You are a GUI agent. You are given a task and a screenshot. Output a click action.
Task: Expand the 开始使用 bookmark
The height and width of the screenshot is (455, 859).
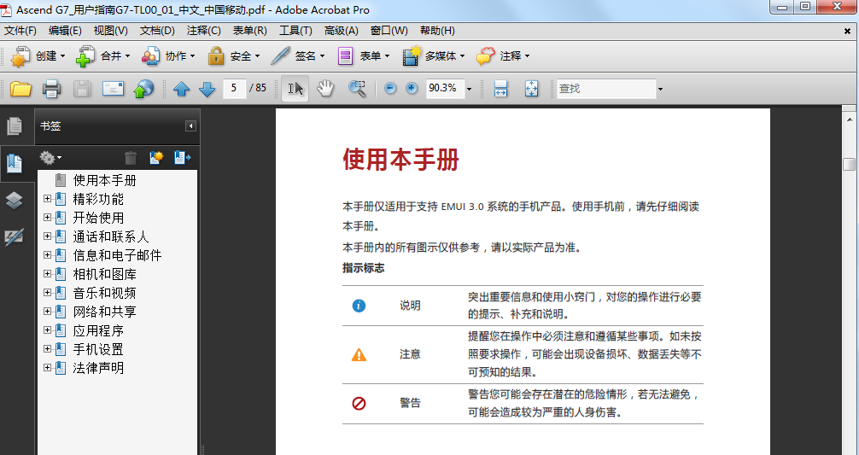[x=48, y=218]
